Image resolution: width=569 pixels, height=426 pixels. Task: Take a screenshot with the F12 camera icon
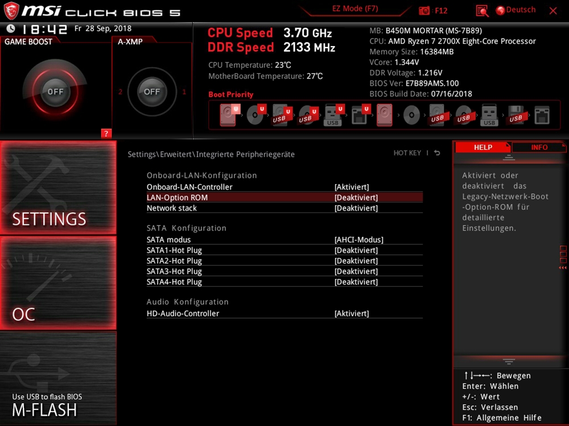[424, 10]
